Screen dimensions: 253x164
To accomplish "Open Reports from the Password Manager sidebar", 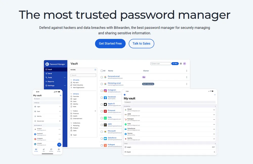I will [50, 82].
